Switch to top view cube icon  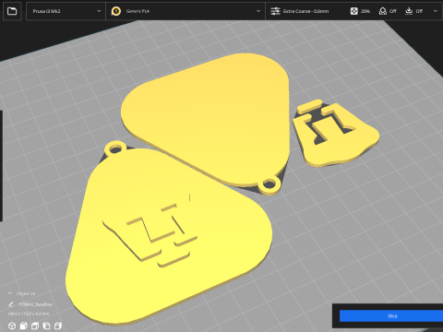(x=35, y=326)
